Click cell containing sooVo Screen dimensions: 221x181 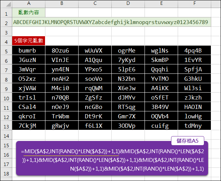click(x=95, y=78)
